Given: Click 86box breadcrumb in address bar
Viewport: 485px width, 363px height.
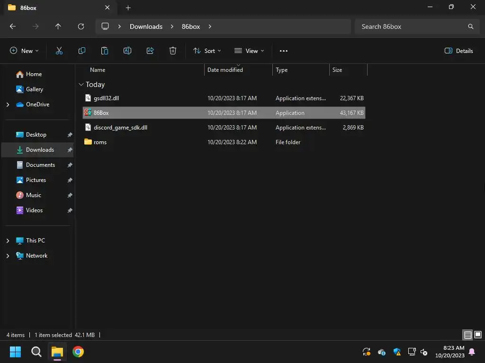Looking at the screenshot, I should (191, 26).
